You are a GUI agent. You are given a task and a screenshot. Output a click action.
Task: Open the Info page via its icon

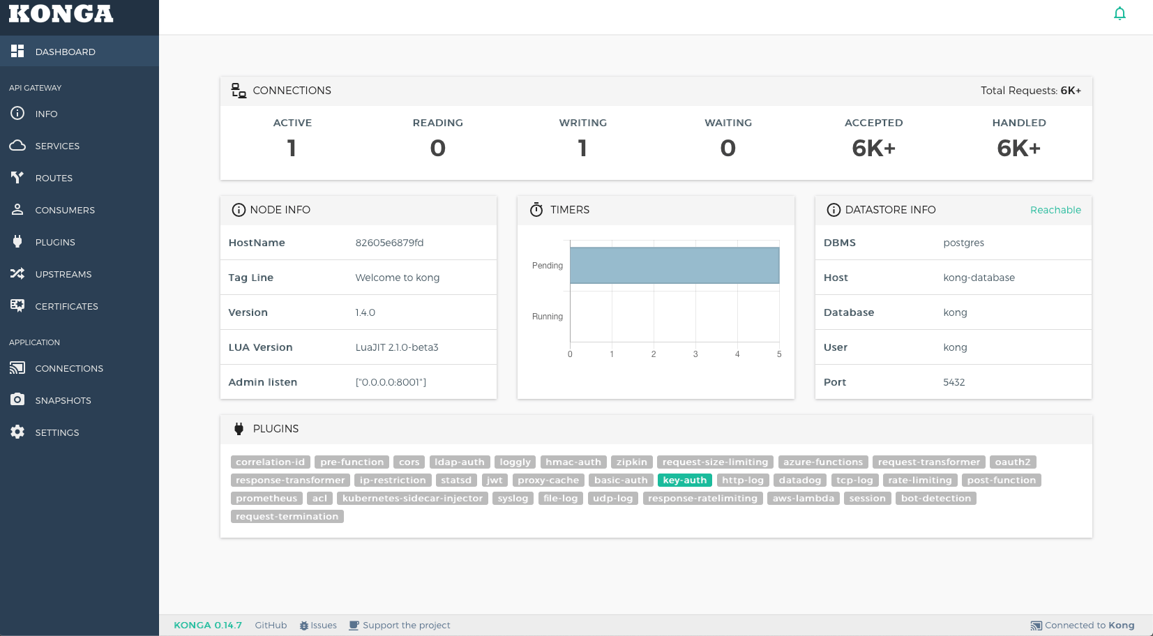[x=17, y=114]
